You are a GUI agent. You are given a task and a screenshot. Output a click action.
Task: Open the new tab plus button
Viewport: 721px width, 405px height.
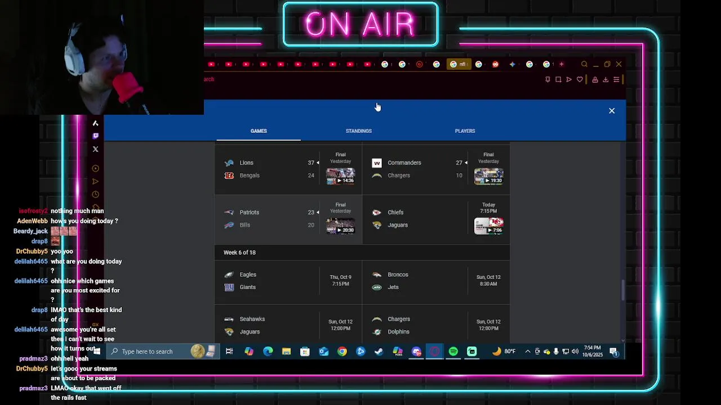(561, 64)
